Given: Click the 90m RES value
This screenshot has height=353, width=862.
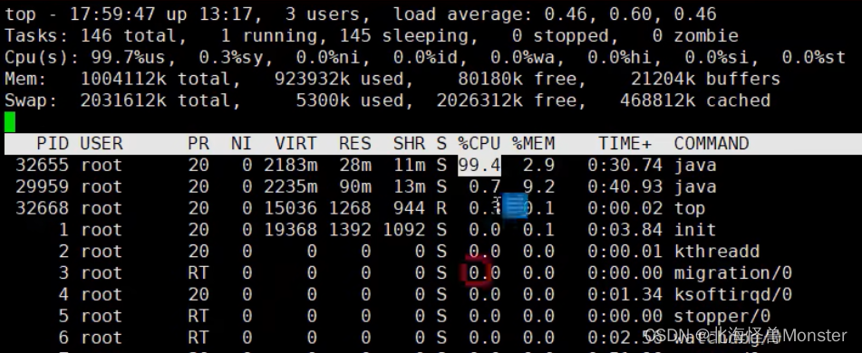Looking at the screenshot, I should tap(355, 186).
